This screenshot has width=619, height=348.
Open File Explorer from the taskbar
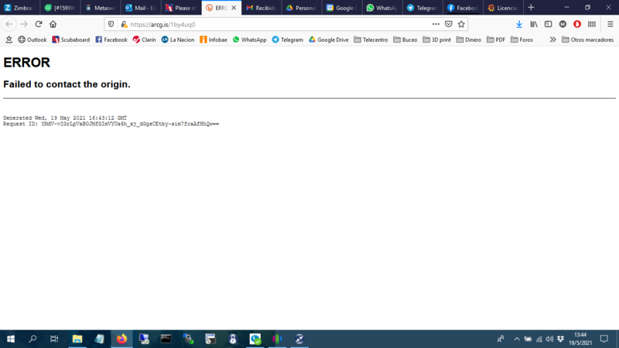pyautogui.click(x=77, y=339)
